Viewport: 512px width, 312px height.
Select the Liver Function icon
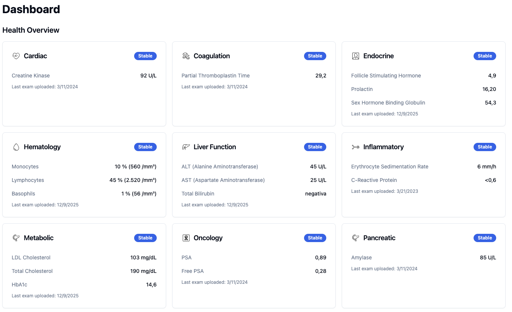click(x=185, y=147)
